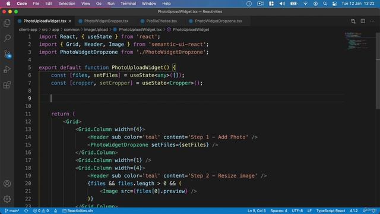The height and width of the screenshot is (214, 380).
Task: Open the volume control in menu bar
Action: tap(282, 4)
